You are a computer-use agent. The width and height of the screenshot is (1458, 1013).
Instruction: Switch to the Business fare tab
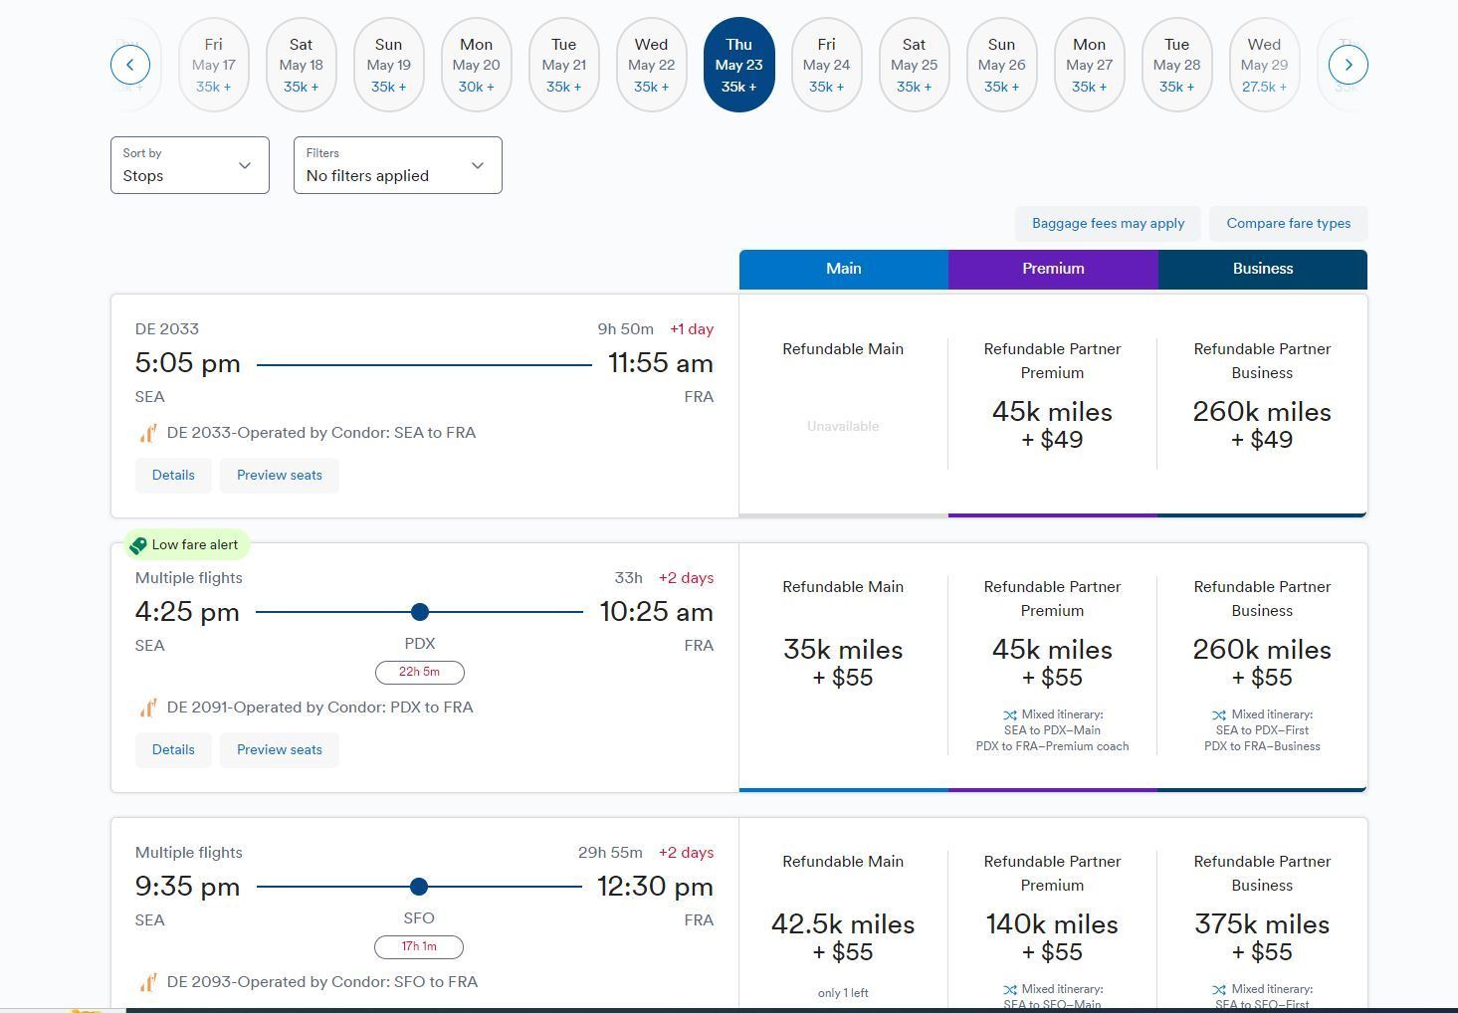coord(1262,269)
